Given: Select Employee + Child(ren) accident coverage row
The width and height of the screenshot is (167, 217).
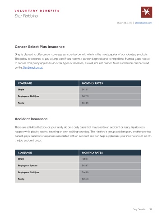Looking at the screenshot, I should pyautogui.click(x=78, y=172).
